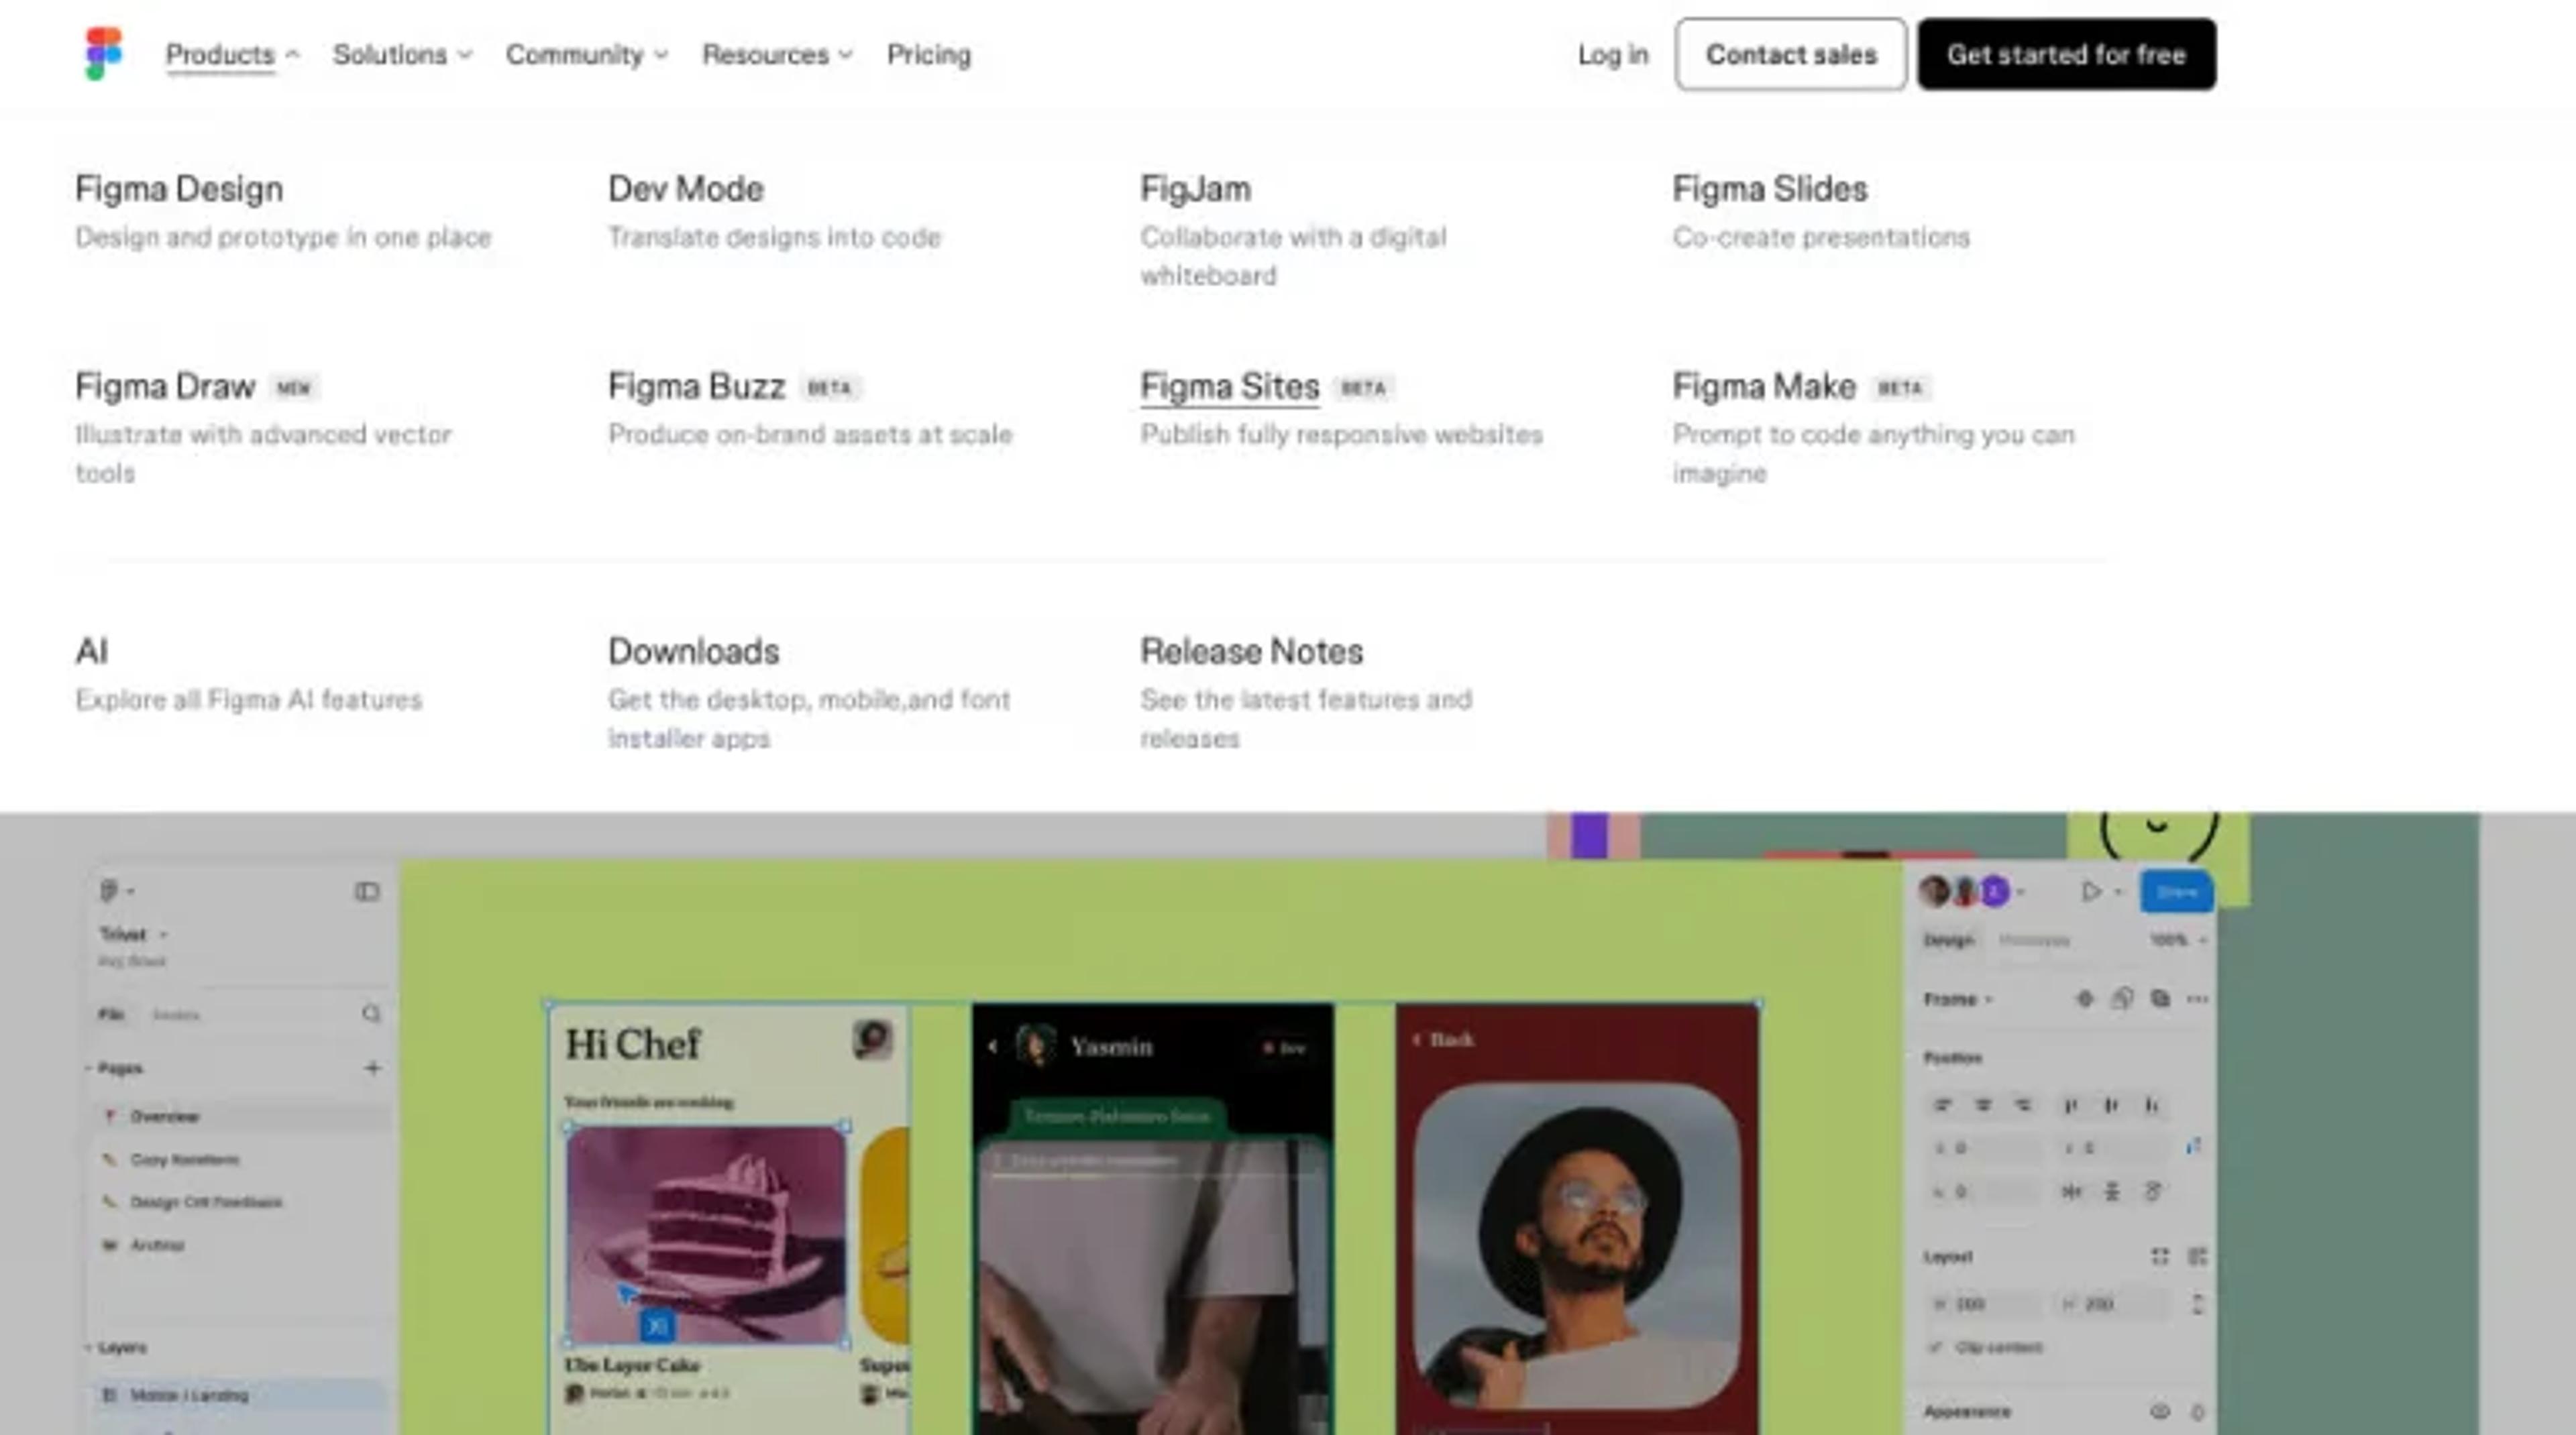This screenshot has width=2576, height=1435.
Task: Collapse the Pages section in mockup
Action: click(88, 1068)
